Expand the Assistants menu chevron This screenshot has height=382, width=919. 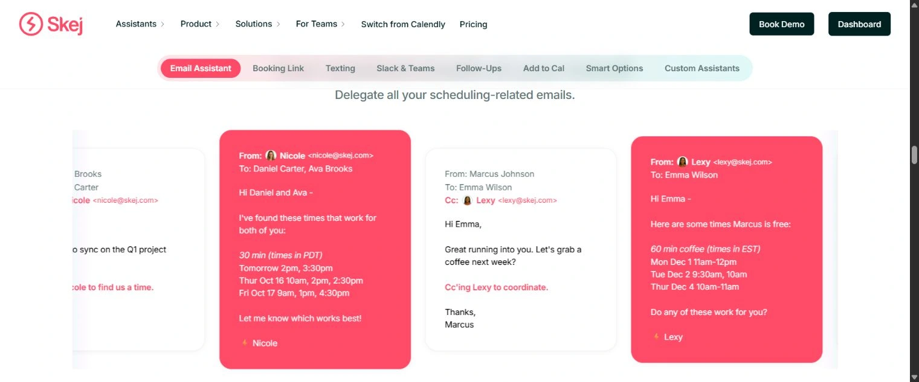coord(163,24)
